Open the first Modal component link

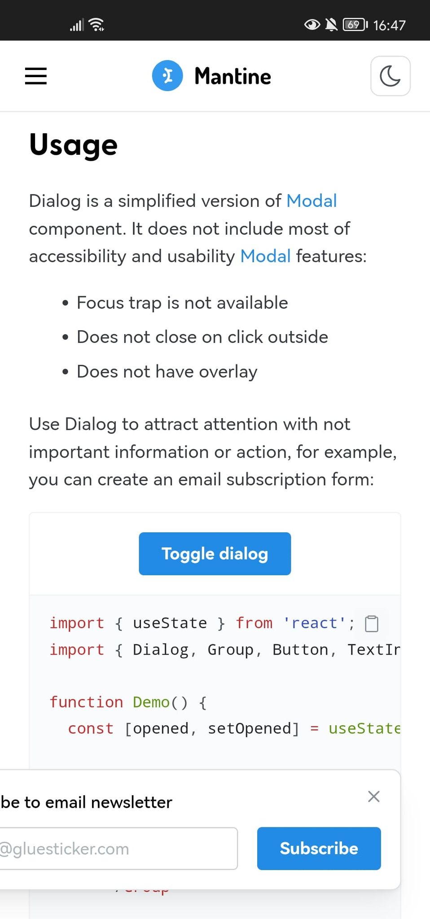coord(312,201)
